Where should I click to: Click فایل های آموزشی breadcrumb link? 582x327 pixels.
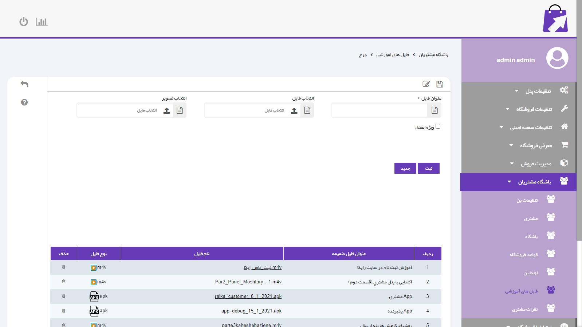(x=393, y=54)
